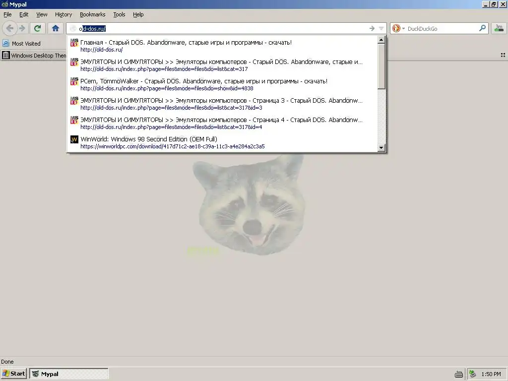Click the list all tabs grid icon
The image size is (508, 381).
click(x=503, y=56)
